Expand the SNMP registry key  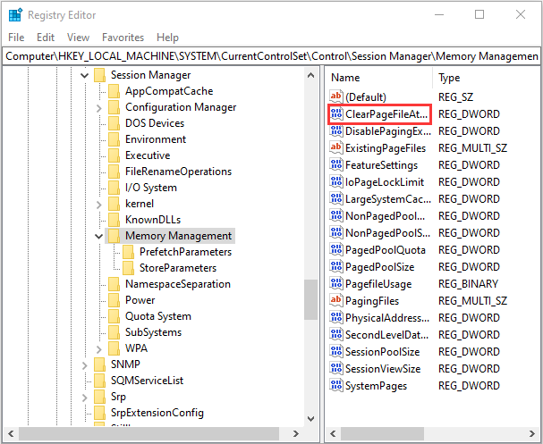[84, 364]
